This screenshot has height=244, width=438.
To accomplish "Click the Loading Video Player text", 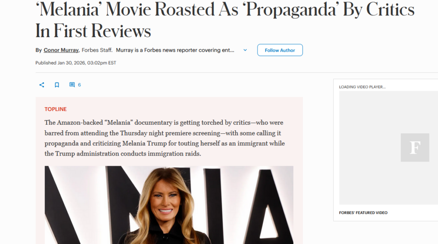I will (x=362, y=87).
